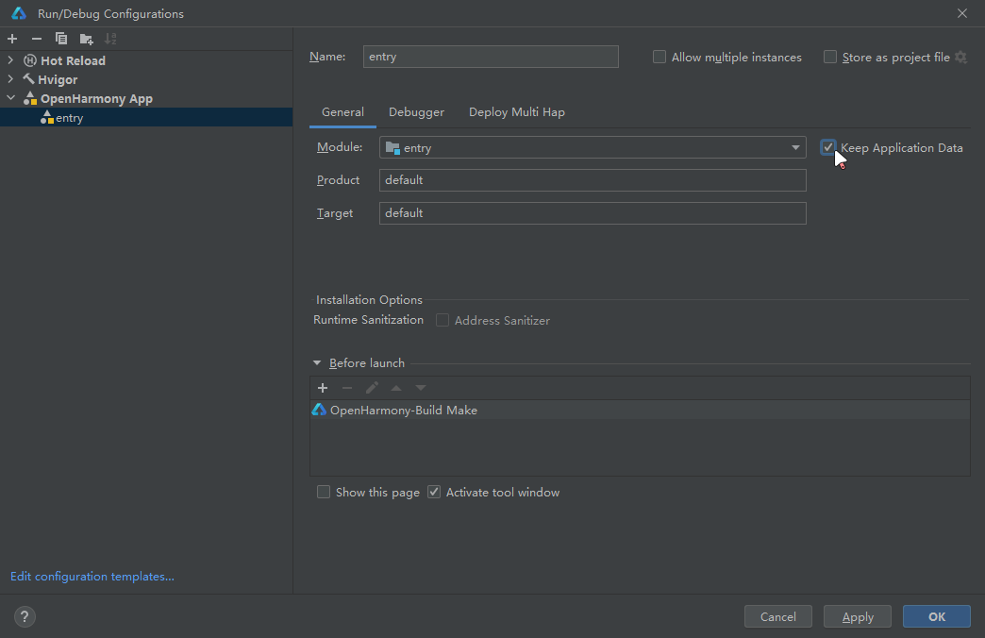Image resolution: width=985 pixels, height=638 pixels.
Task: Edit the Before launch task with the pencil icon
Action: (372, 388)
